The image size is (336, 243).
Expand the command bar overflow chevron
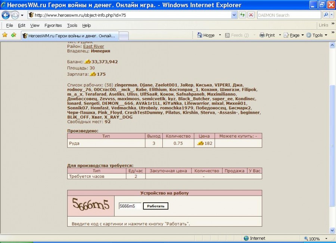coord(333,32)
